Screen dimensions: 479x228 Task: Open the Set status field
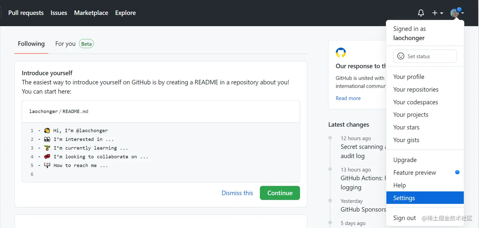tap(425, 56)
